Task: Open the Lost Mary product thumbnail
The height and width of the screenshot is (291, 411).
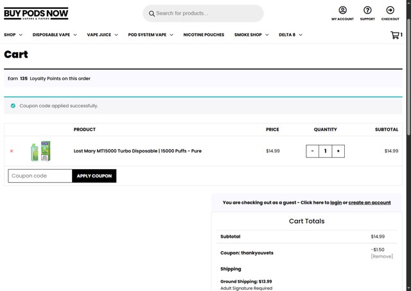Action: click(x=40, y=151)
